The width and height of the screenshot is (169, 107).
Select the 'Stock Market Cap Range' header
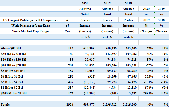click(x=30, y=31)
